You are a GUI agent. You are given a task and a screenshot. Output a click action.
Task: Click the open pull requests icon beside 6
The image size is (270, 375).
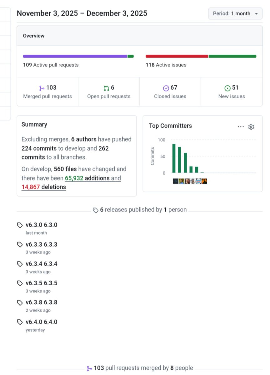107,88
